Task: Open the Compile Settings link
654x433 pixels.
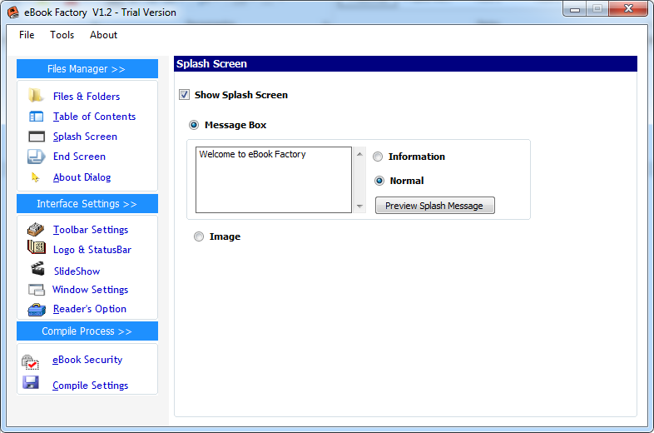Action: [x=90, y=386]
